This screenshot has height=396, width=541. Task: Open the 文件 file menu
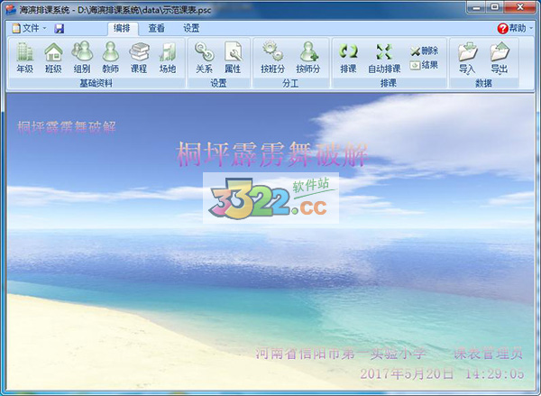click(29, 28)
